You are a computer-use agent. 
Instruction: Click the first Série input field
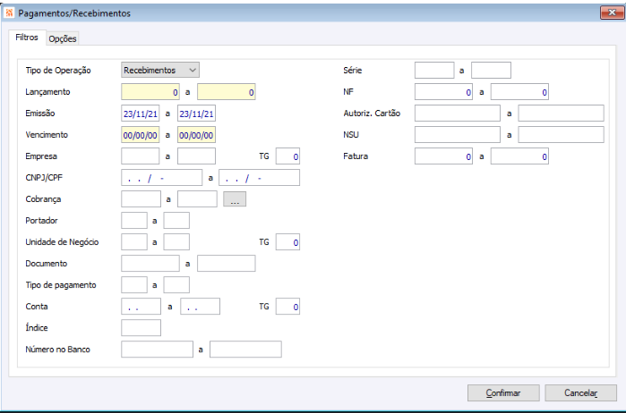coord(434,70)
